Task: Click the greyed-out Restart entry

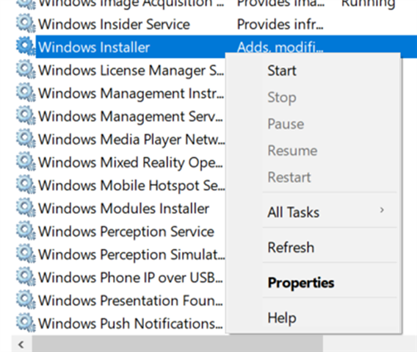Action: click(x=313, y=177)
